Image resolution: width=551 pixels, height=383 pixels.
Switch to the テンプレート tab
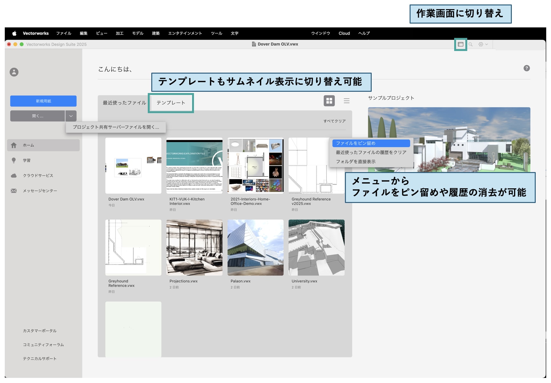(171, 103)
